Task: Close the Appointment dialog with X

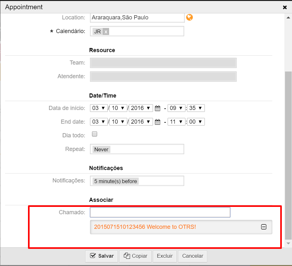Action: tap(285, 7)
